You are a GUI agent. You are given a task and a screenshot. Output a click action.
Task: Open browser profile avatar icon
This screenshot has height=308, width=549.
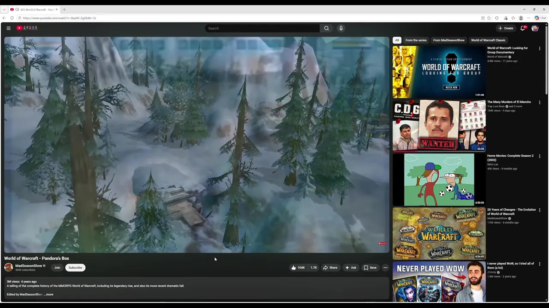[521, 18]
